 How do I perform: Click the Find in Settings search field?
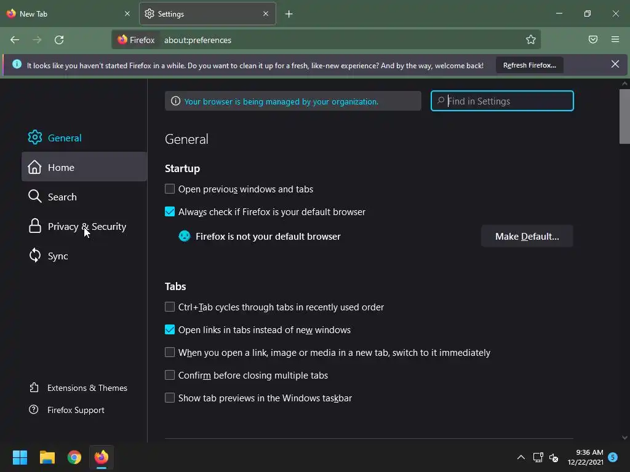(502, 101)
